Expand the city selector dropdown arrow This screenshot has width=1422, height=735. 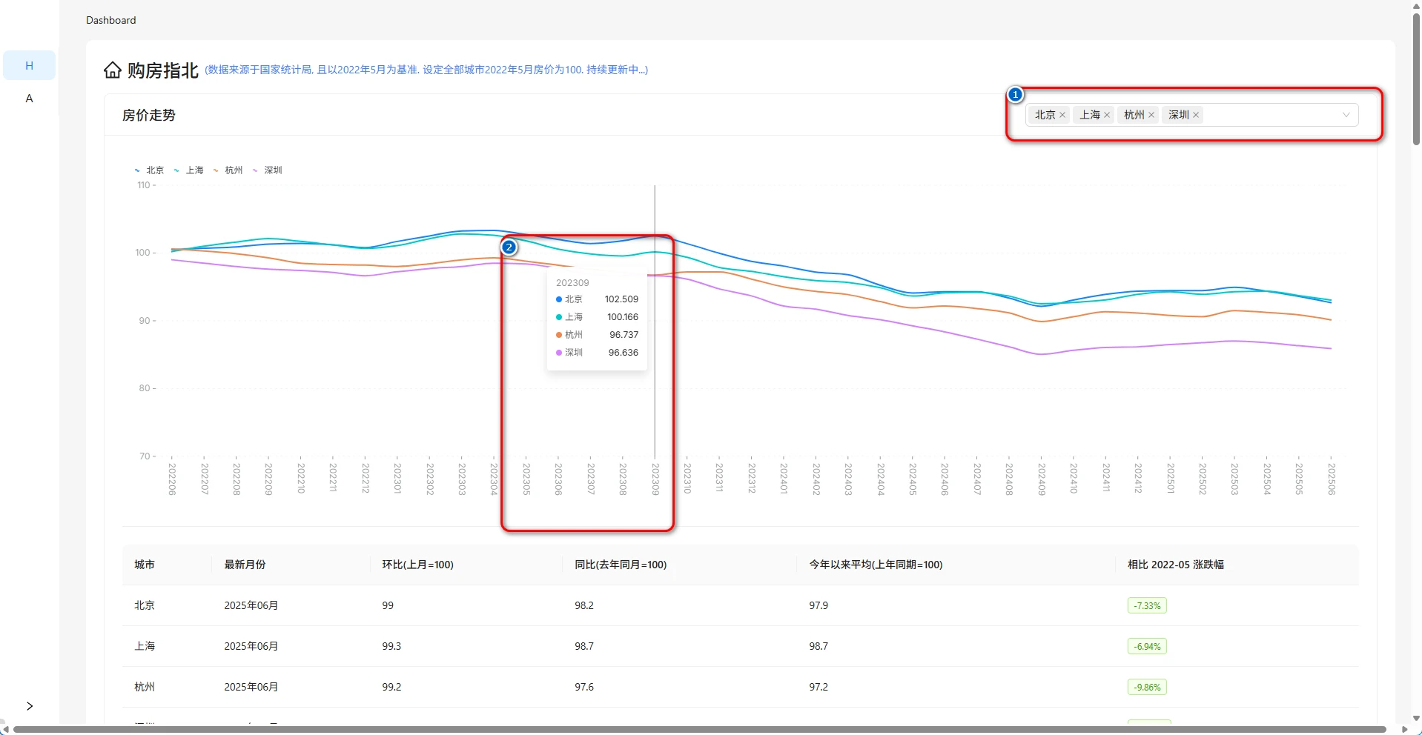click(x=1346, y=115)
